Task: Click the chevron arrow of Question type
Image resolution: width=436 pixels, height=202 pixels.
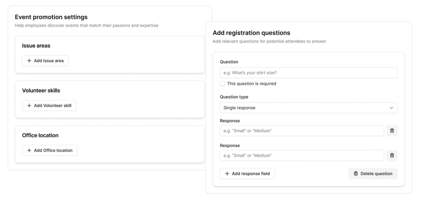Action: point(391,108)
